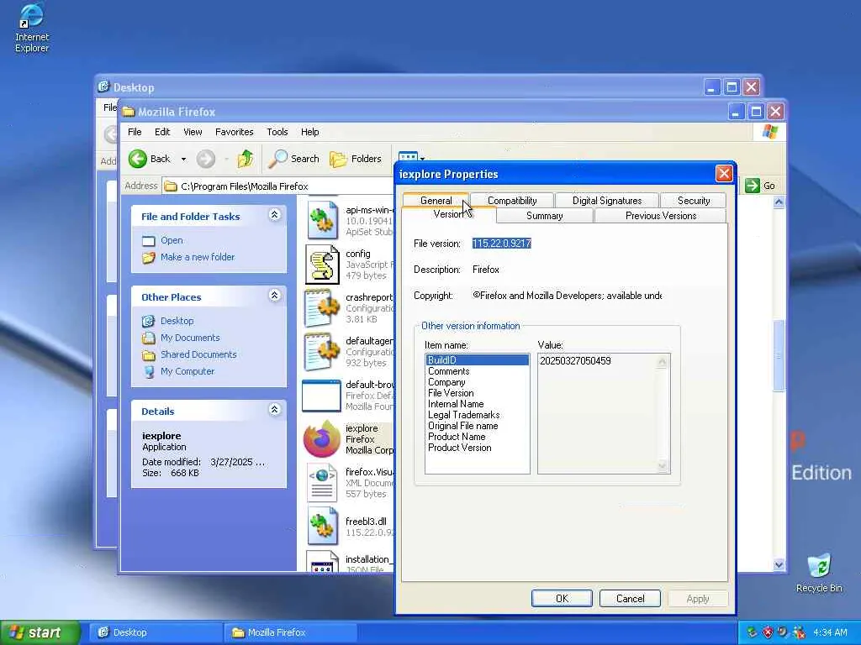Click the Open task icon

[x=149, y=241]
